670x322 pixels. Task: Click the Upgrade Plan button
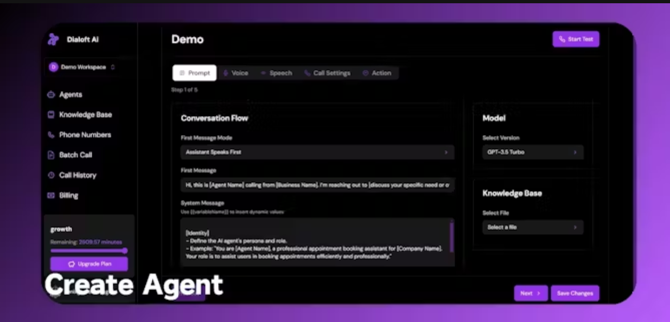[89, 264]
